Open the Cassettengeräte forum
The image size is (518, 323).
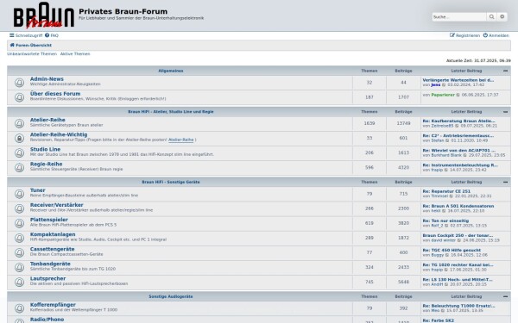pos(52,249)
